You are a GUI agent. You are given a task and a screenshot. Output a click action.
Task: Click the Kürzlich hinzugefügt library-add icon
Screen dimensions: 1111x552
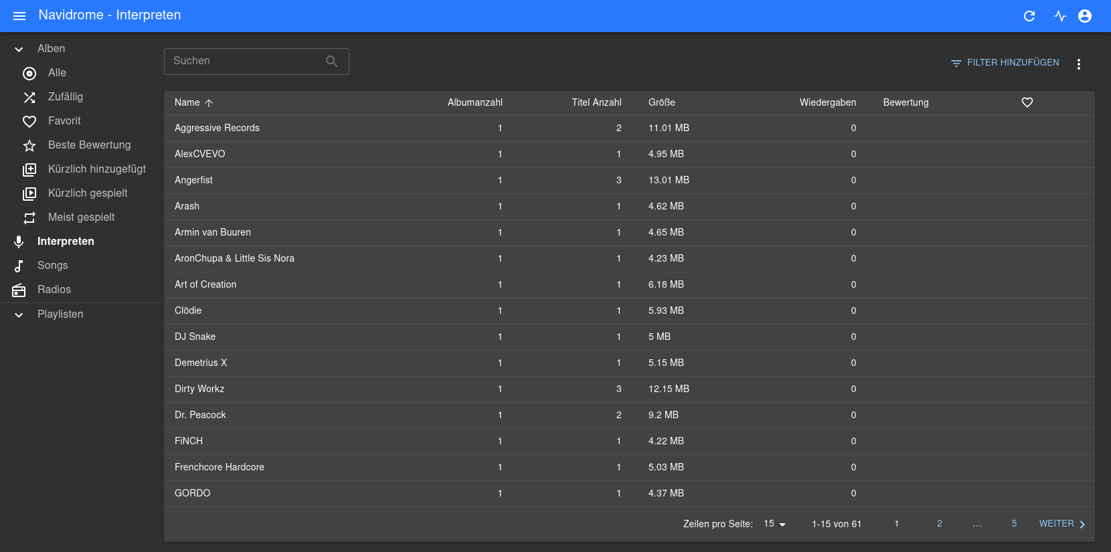(x=29, y=170)
